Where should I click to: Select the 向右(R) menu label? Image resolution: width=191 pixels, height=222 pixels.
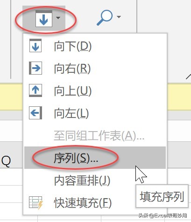(x=72, y=69)
